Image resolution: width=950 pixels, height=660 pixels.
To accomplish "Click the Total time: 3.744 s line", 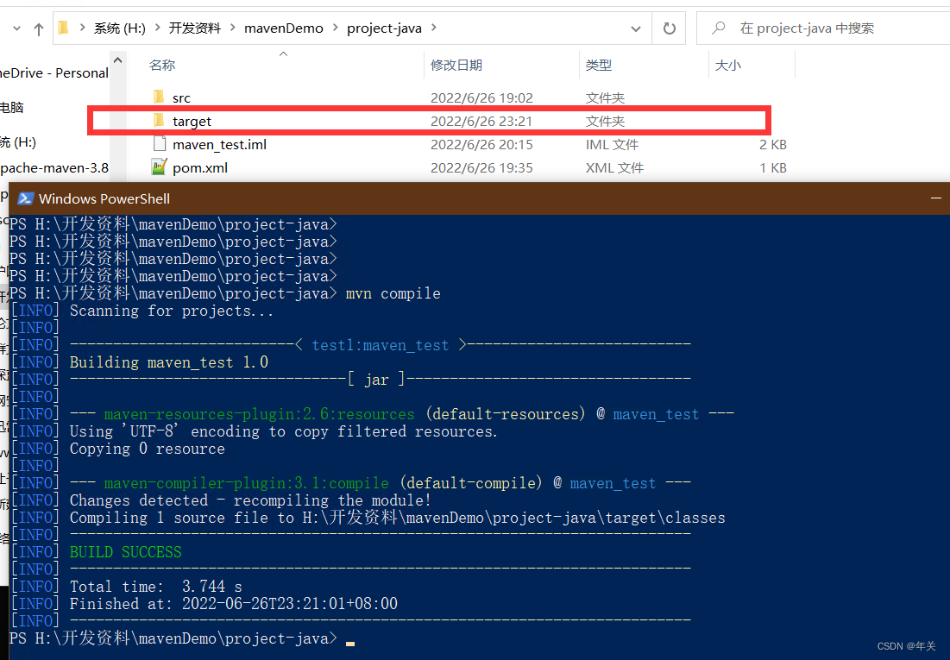I will click(x=155, y=587).
